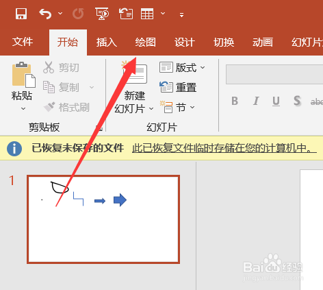Toggle Bold formatting

pos(235,101)
